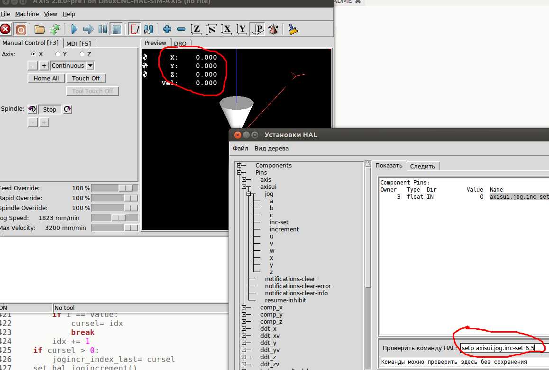The height and width of the screenshot is (370, 549).
Task: Open the Файл menu in HAL window
Action: pos(240,149)
